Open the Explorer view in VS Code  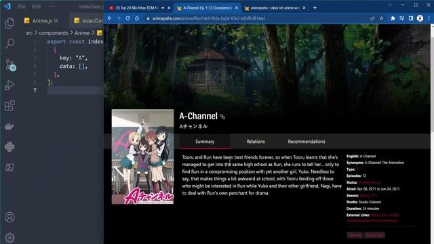pyautogui.click(x=9, y=23)
